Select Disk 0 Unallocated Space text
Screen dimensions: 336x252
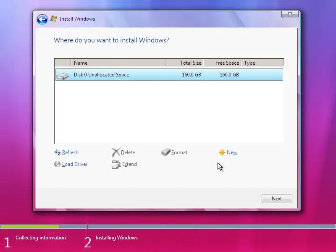click(101, 75)
